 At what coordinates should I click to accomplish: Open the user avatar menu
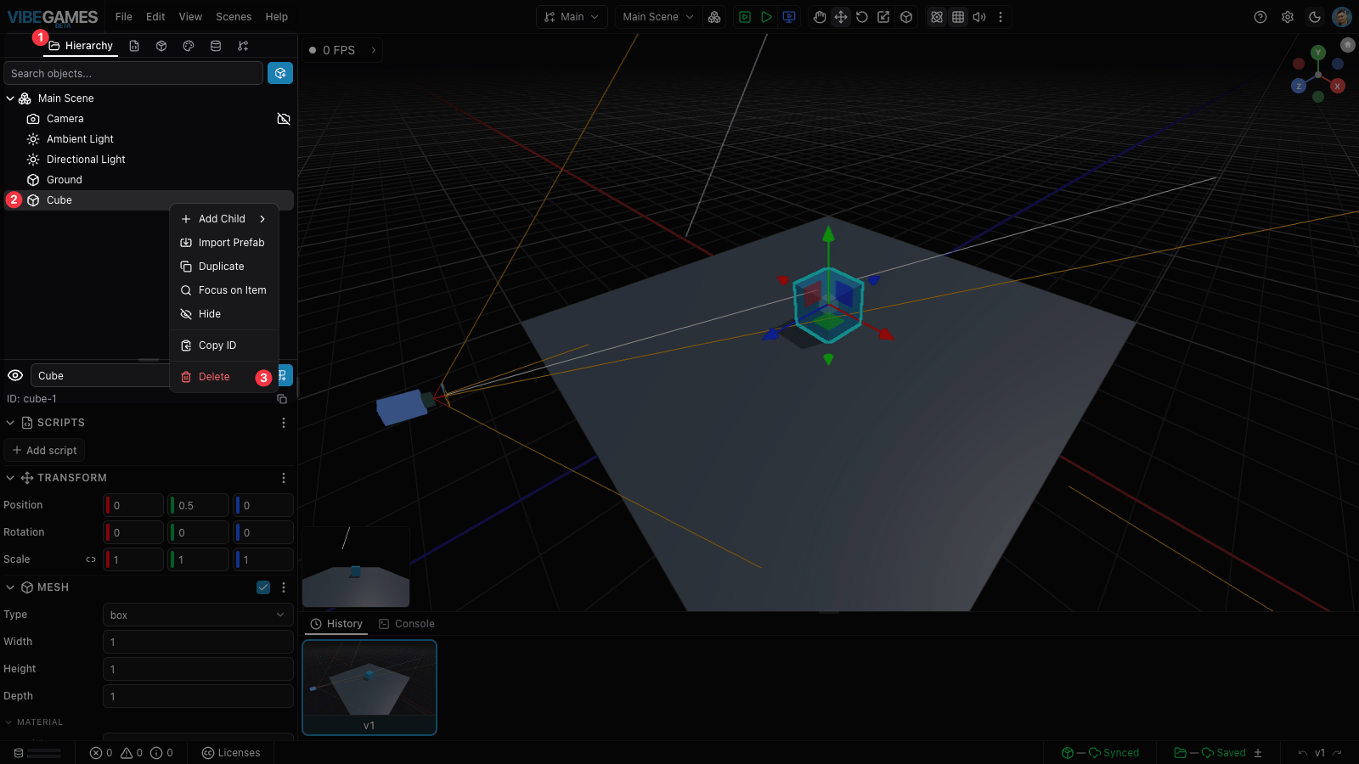point(1342,17)
